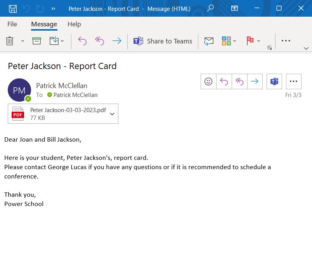This screenshot has width=312, height=258.
Task: Click sender name Patrick McClellan
Action: 62,86
